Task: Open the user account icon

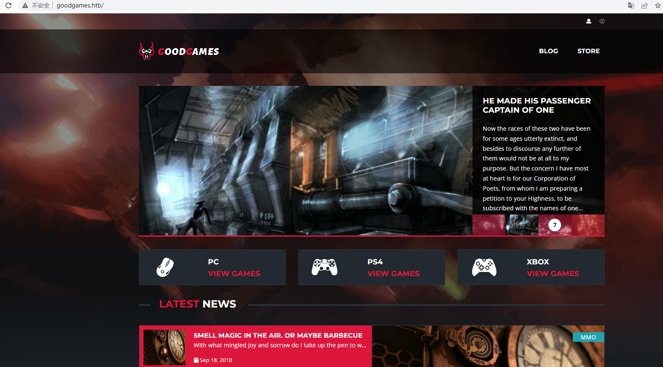Action: (589, 21)
